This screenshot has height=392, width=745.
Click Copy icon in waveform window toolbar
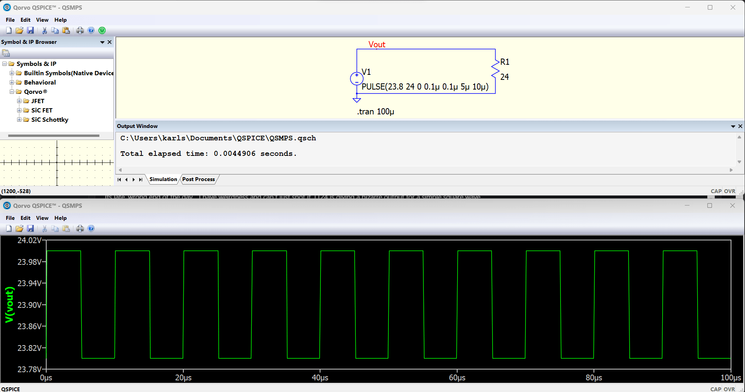point(55,228)
